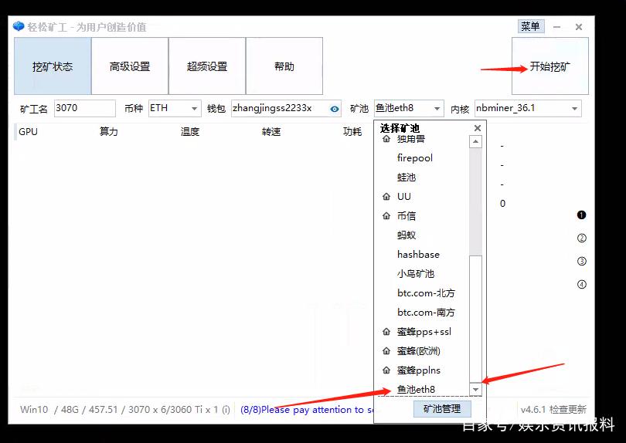Click the info (i) icon in status bar
This screenshot has width=626, height=443.
pyautogui.click(x=226, y=410)
